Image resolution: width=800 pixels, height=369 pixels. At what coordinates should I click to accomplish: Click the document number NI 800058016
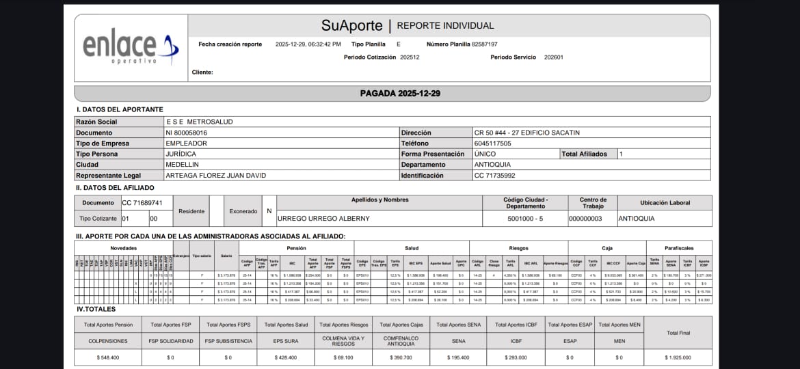click(186, 133)
